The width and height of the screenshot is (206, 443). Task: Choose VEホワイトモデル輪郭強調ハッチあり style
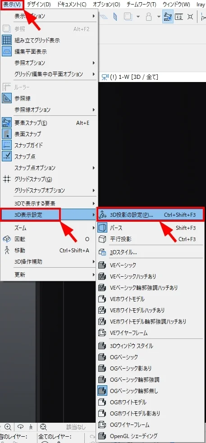(150, 321)
